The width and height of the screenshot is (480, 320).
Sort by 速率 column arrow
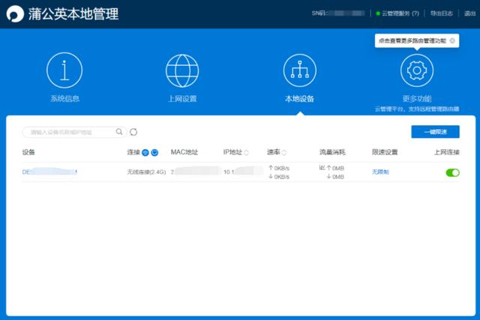pos(283,152)
